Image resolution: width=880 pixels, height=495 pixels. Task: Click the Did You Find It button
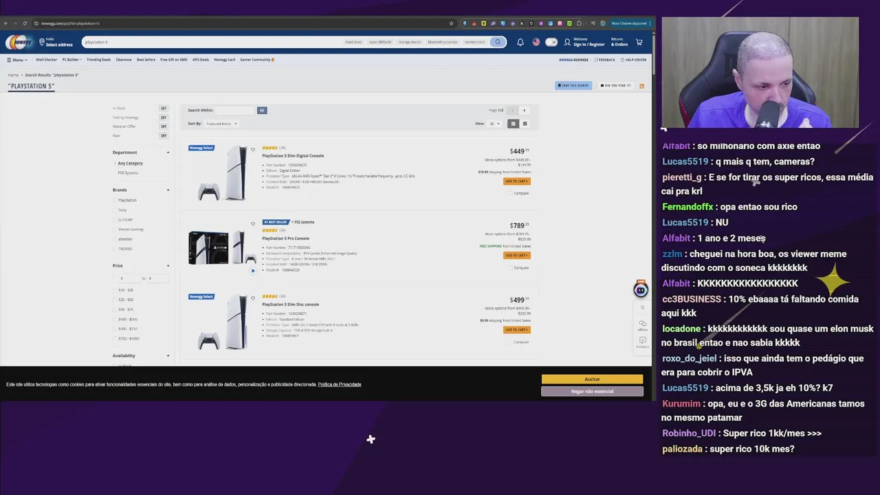pos(615,86)
